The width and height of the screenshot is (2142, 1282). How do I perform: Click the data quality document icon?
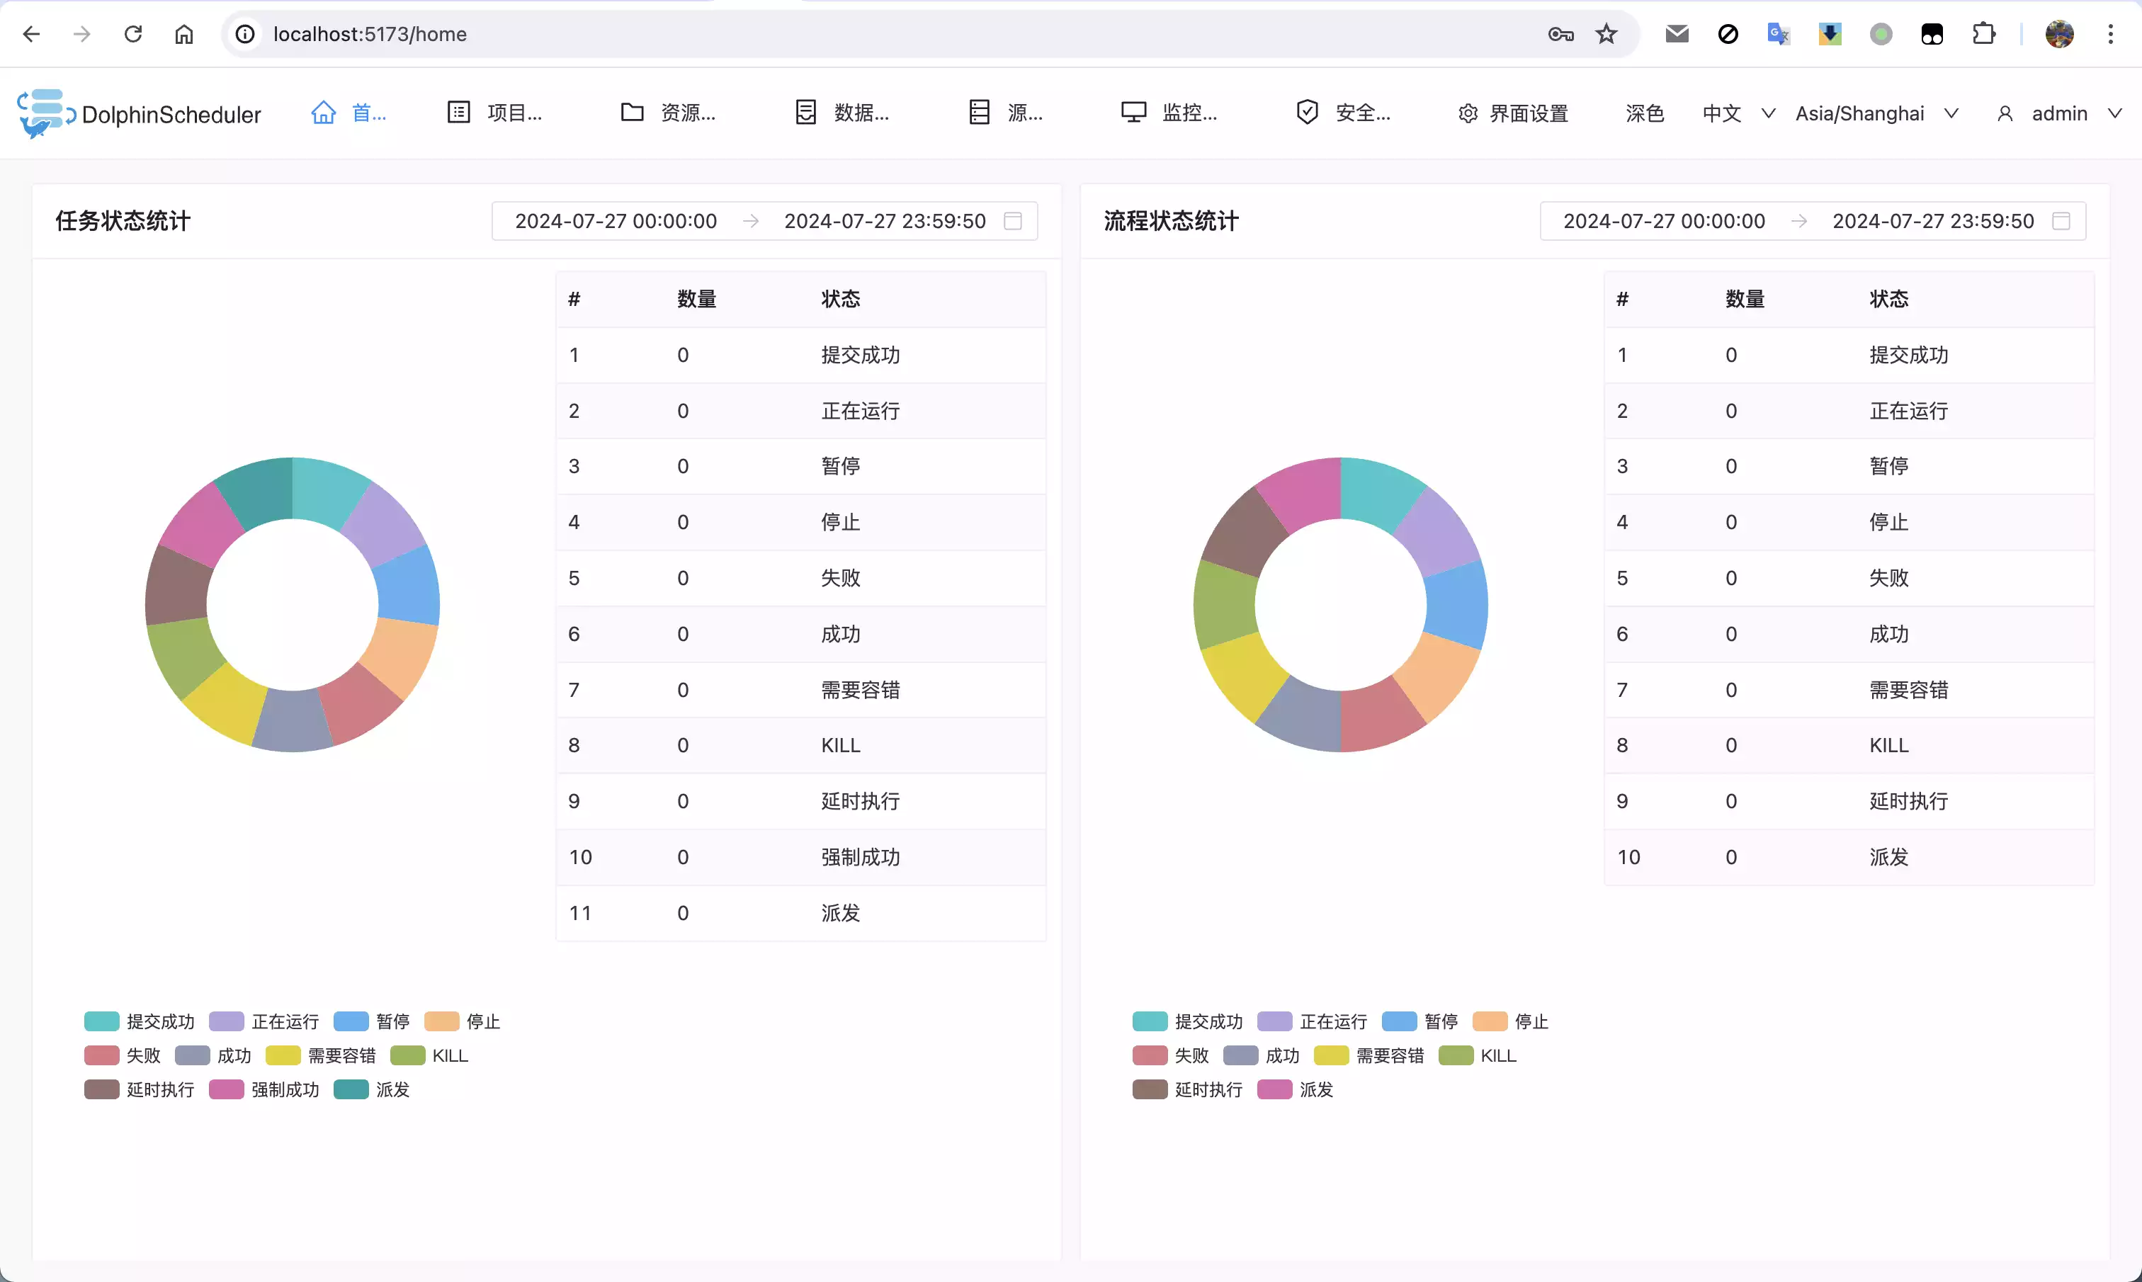[806, 113]
